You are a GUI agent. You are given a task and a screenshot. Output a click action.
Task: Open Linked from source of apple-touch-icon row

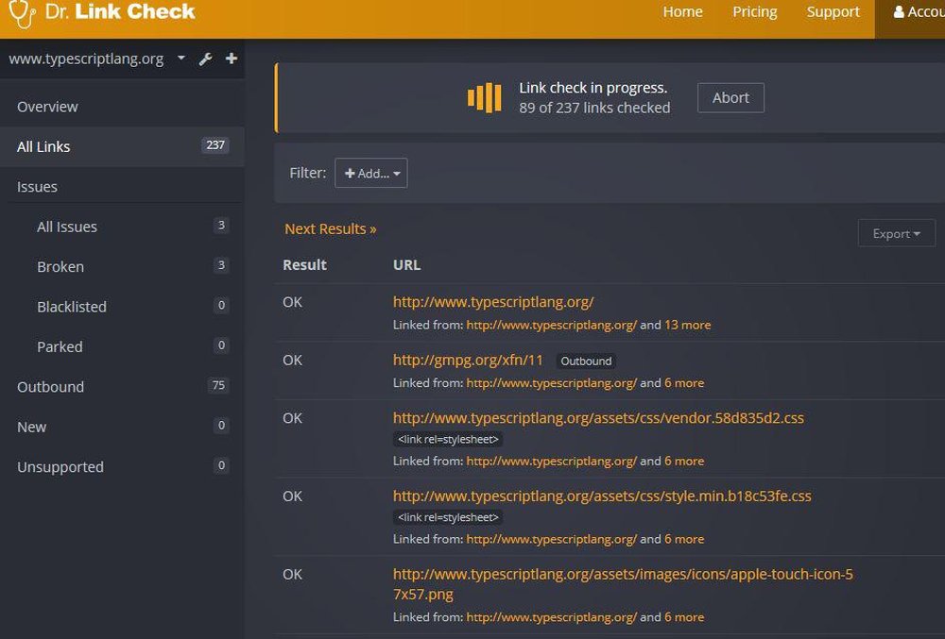pos(552,617)
